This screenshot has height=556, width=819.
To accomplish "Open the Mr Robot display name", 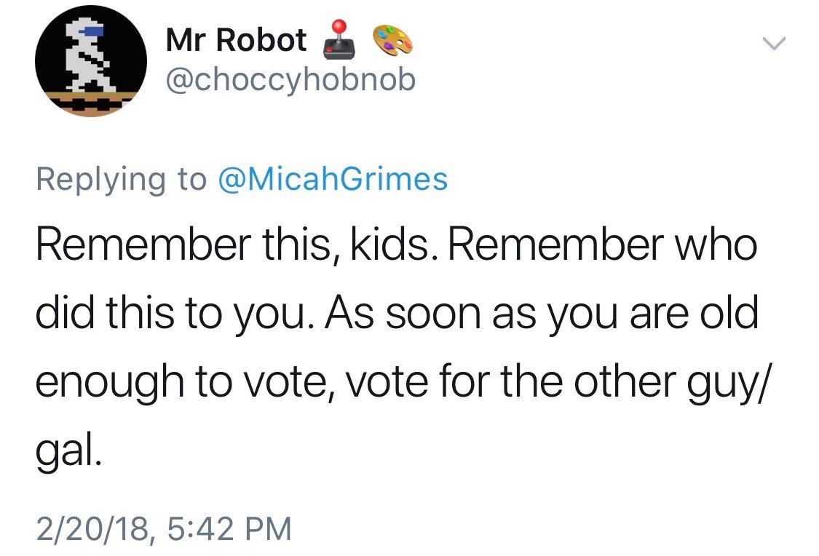I will tap(236, 41).
